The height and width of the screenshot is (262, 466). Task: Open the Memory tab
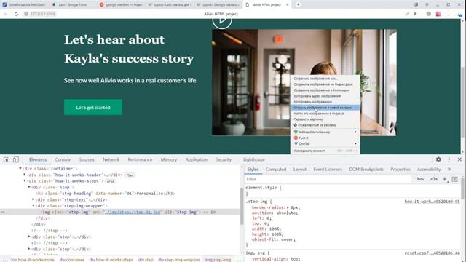point(168,159)
